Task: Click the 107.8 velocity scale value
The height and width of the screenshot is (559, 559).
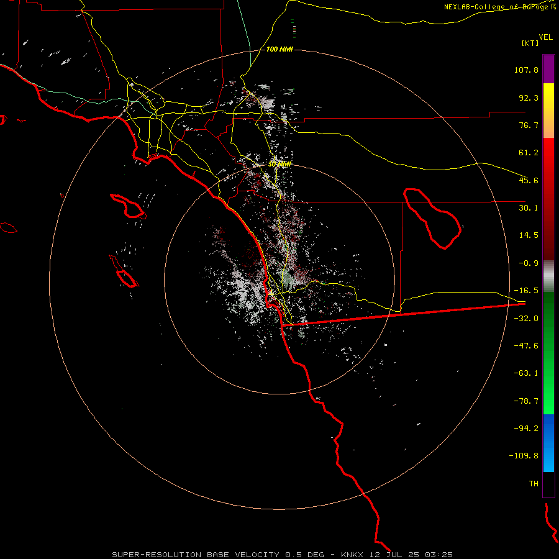Action: coord(526,70)
